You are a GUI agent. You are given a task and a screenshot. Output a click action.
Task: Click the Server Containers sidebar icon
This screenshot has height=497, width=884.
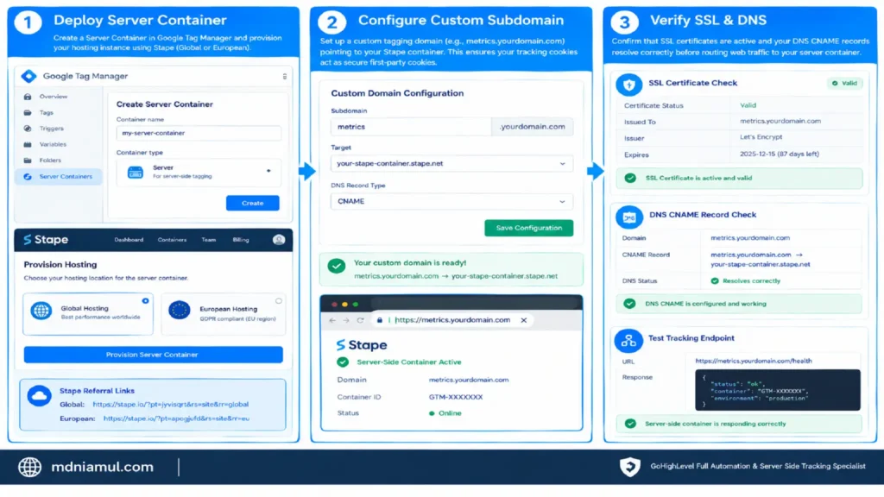point(28,176)
